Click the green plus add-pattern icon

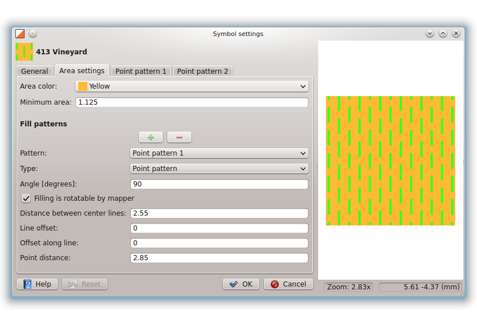pos(151,137)
